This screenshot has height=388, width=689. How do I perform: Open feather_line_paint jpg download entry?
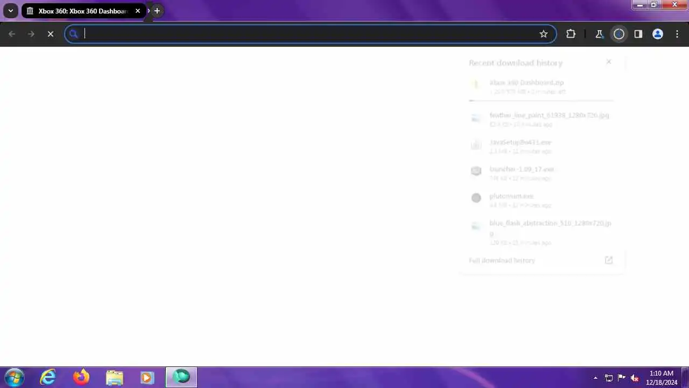(x=542, y=119)
